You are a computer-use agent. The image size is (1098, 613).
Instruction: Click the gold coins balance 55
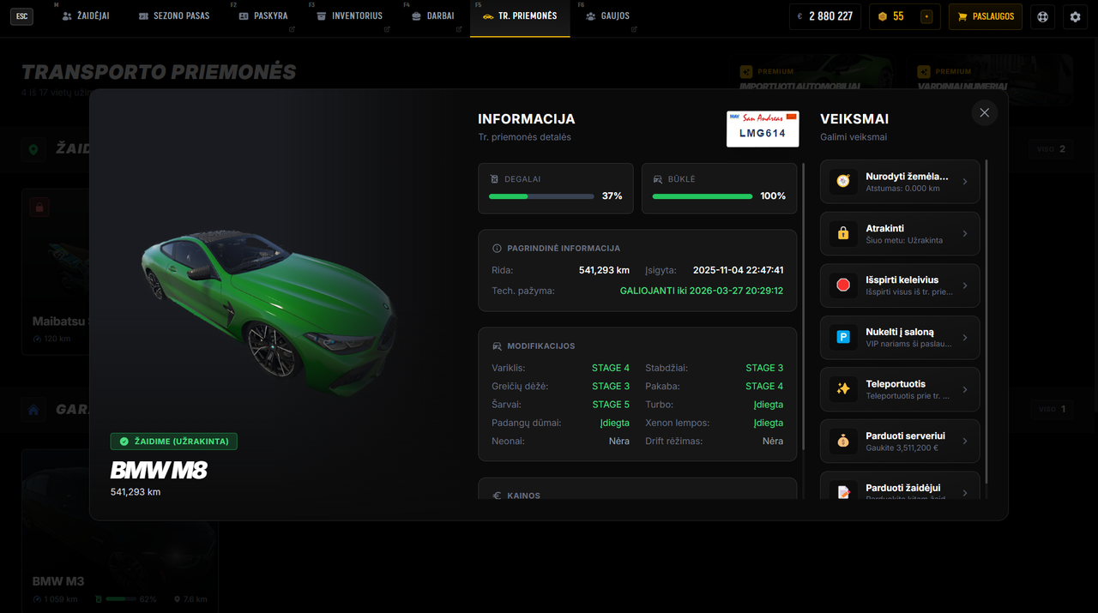(x=892, y=16)
